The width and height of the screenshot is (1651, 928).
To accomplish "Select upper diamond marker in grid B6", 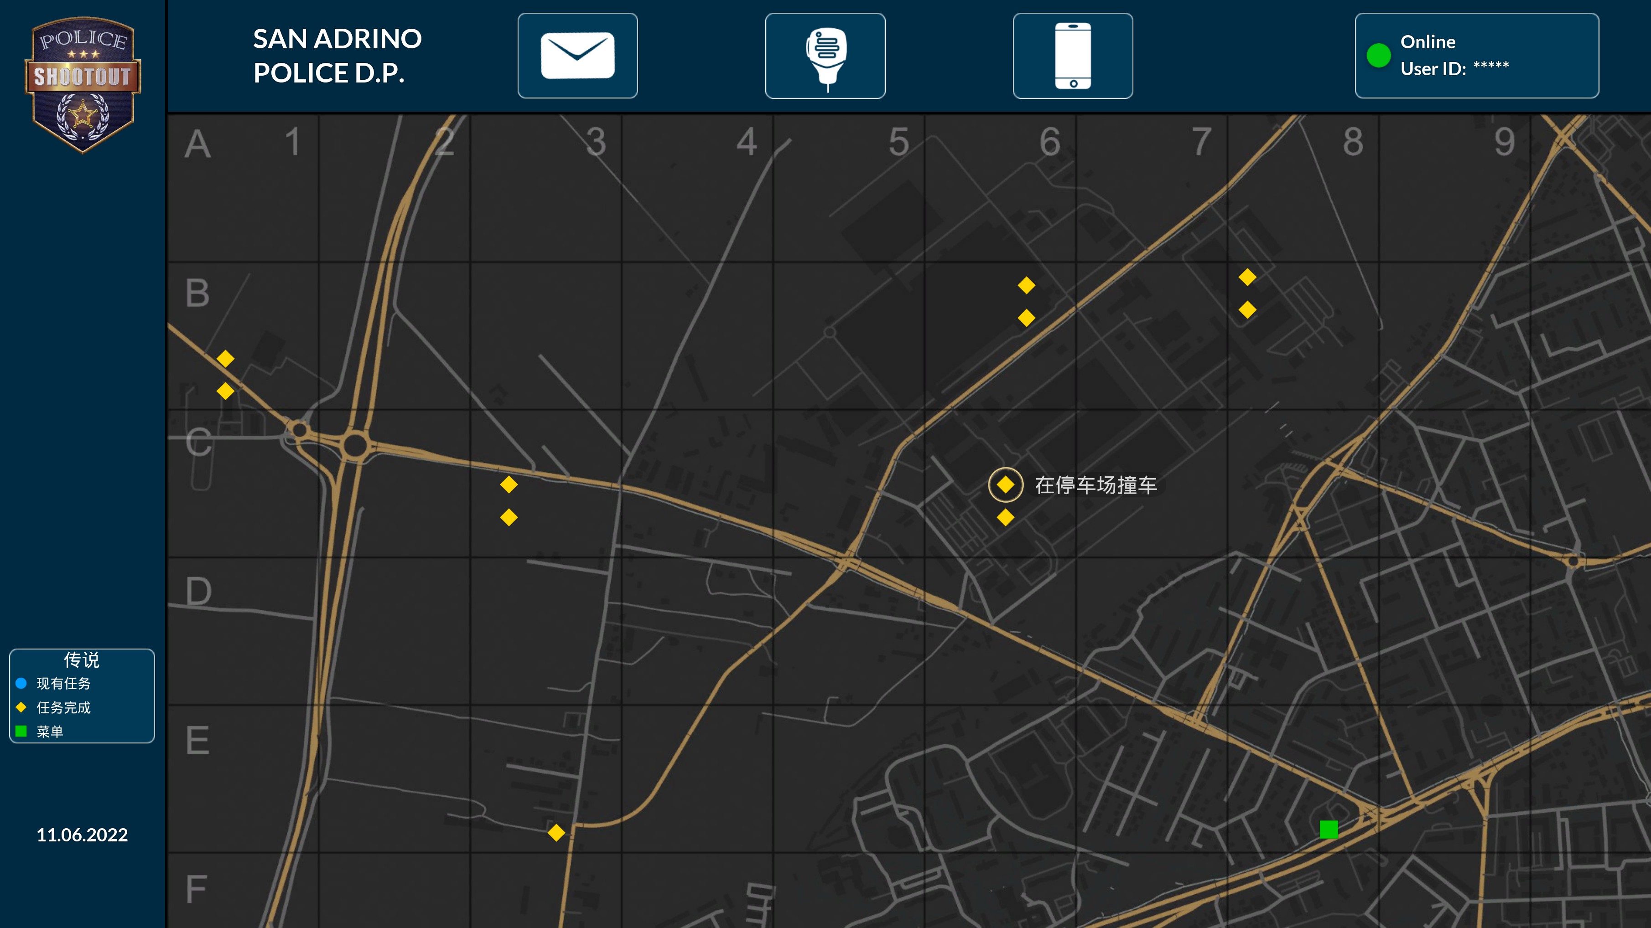I will coord(1026,285).
